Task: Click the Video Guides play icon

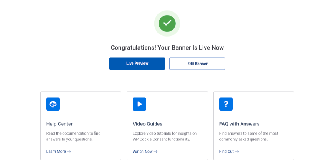Action: 139,104
